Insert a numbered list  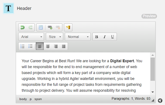click(x=23, y=46)
